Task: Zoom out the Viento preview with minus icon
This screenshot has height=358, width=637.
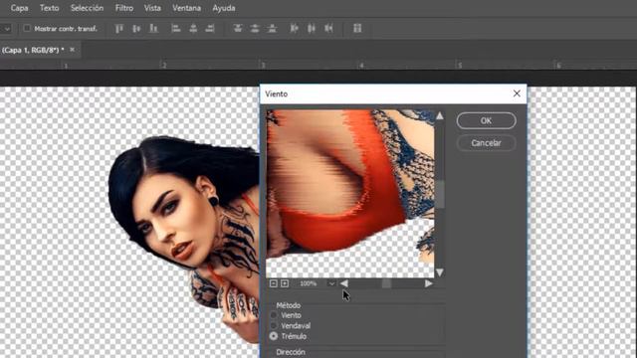Action: point(274,283)
